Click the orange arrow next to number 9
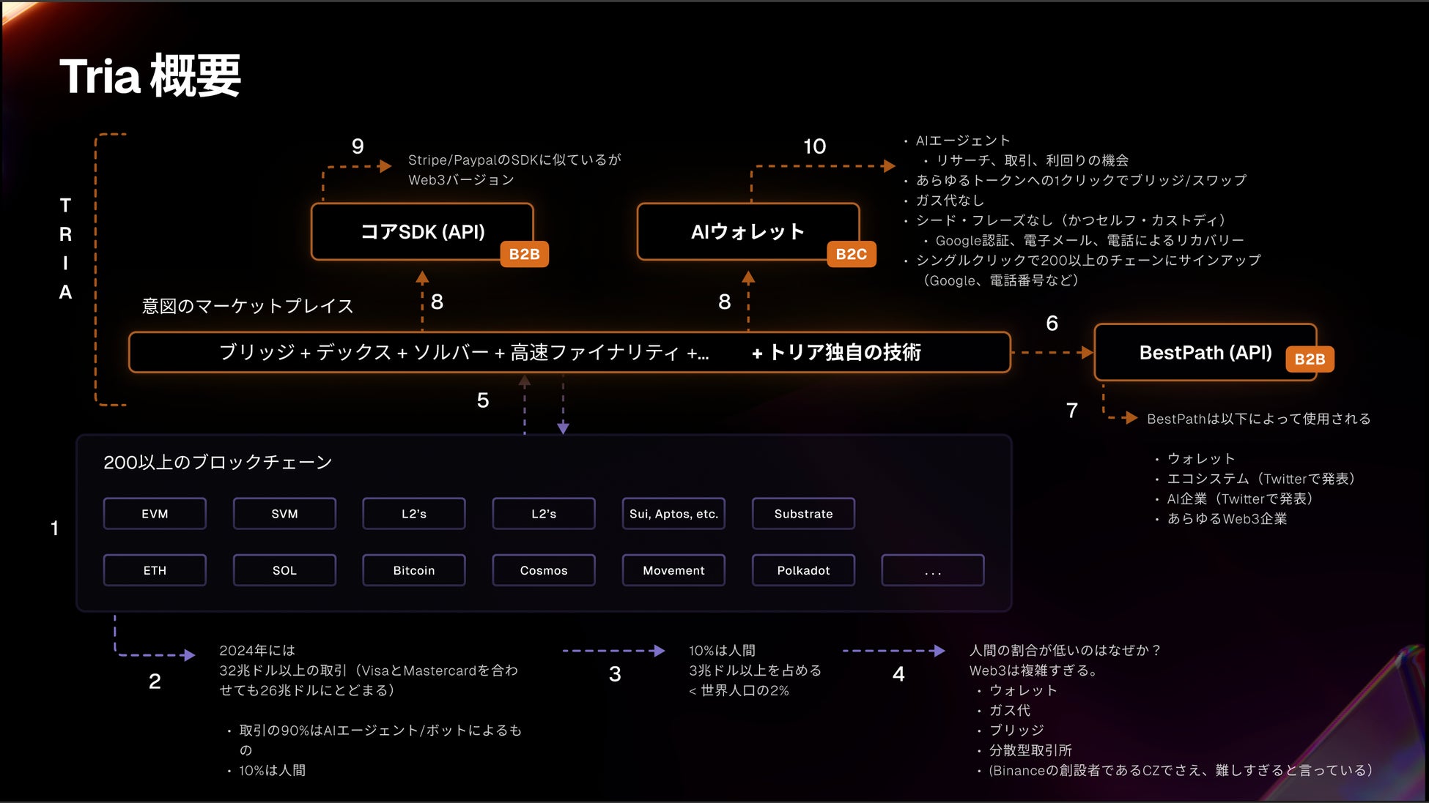1429x803 pixels. point(384,166)
